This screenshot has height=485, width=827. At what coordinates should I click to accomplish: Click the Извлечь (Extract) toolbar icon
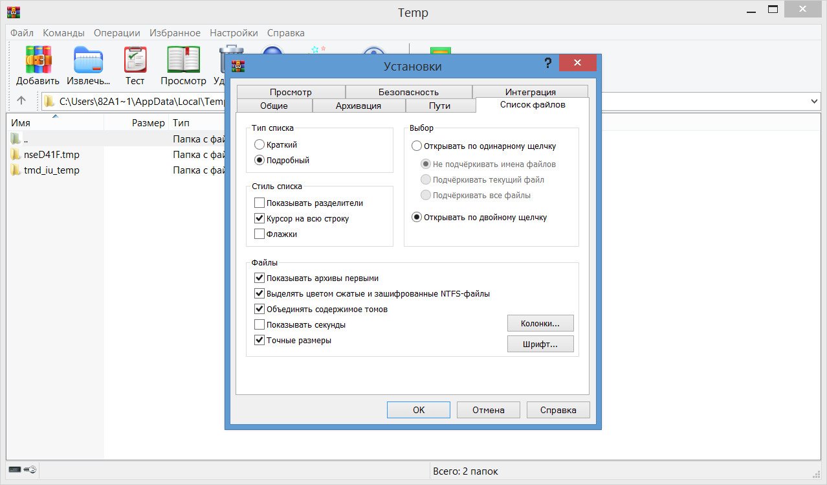click(x=89, y=60)
